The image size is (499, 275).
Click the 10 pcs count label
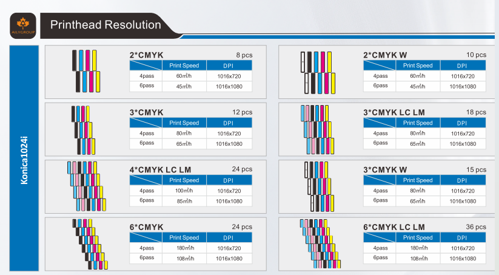tap(476, 55)
